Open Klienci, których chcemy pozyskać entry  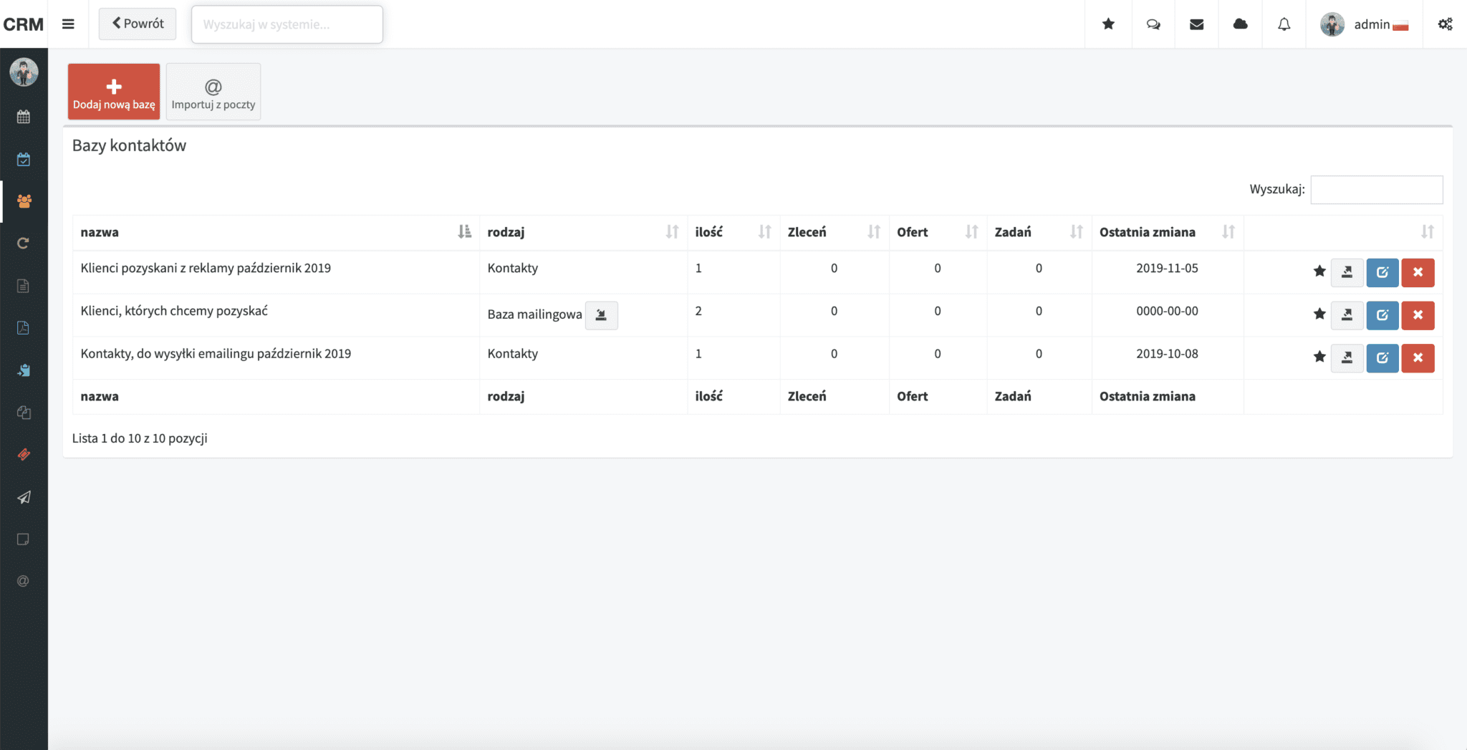coord(174,311)
